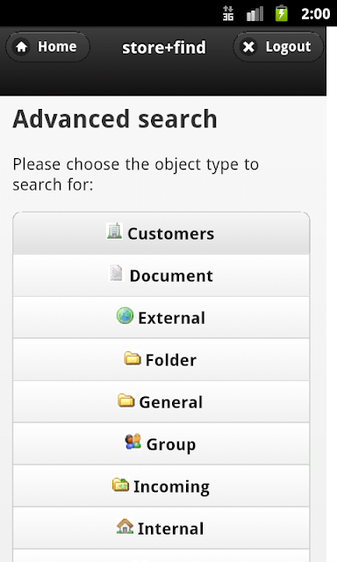Choose Customers object type
Viewport: 337px width, 562px height.
tap(161, 234)
